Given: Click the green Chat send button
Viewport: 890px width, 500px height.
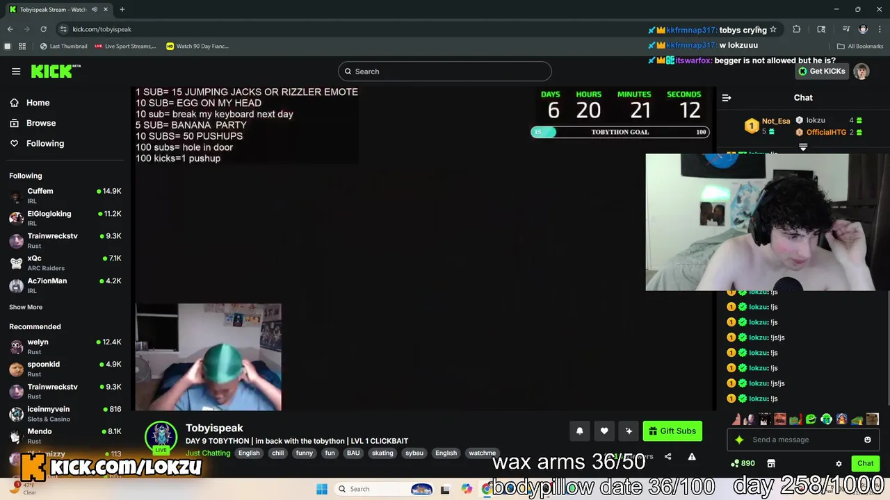Looking at the screenshot, I should click(865, 463).
